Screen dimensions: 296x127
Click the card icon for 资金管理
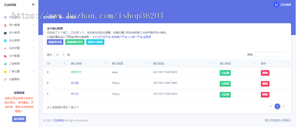pyautogui.click(x=5, y=41)
